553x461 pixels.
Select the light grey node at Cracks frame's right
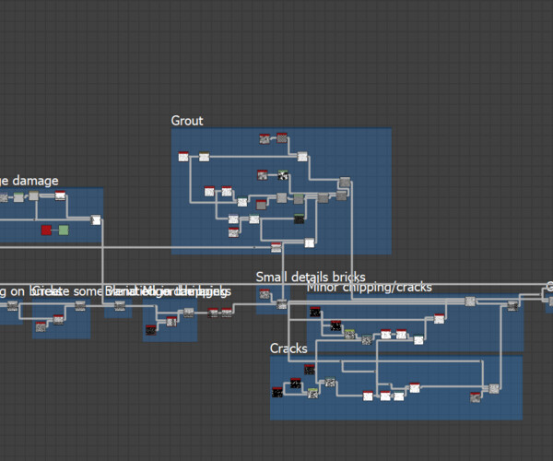pyautogui.click(x=494, y=389)
